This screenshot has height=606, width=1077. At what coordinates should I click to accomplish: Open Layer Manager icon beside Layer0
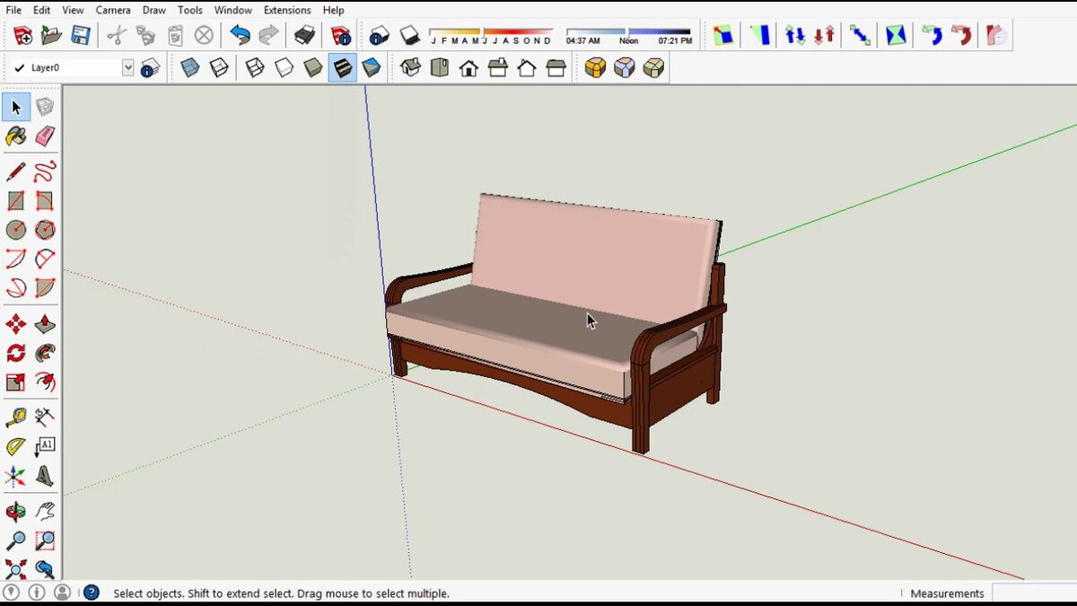pyautogui.click(x=151, y=68)
